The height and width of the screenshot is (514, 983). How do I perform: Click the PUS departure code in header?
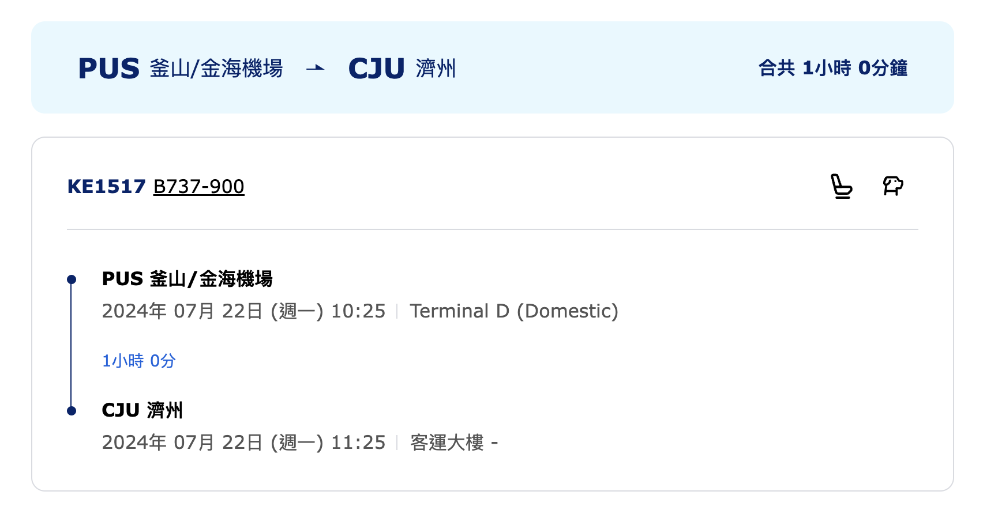coord(109,69)
